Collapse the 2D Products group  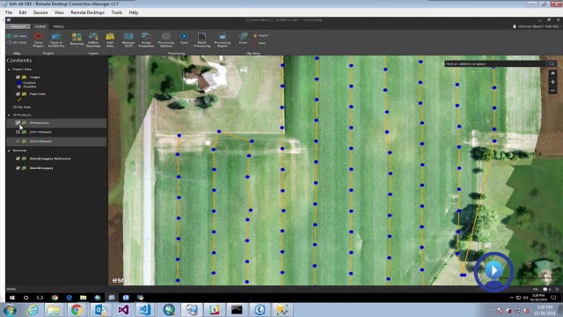9,115
